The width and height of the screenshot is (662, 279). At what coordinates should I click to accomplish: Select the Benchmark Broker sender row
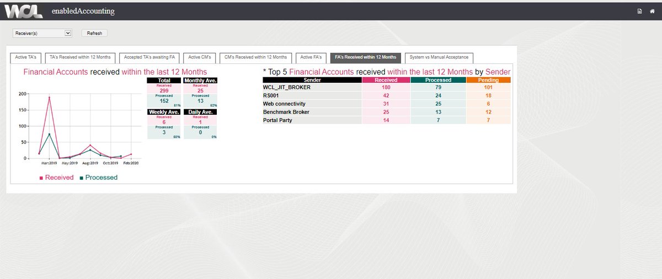coord(386,112)
